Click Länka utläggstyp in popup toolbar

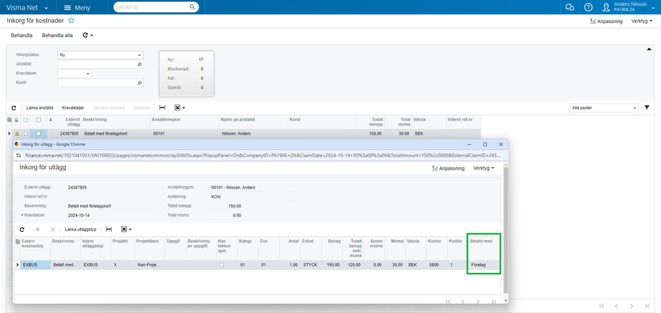point(81,229)
